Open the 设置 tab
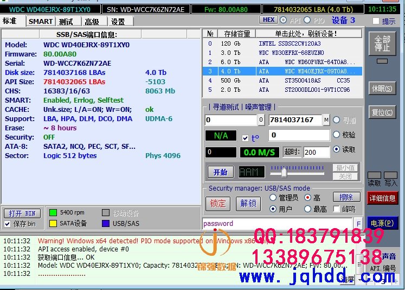The height and width of the screenshot is (290, 405). click(x=118, y=22)
